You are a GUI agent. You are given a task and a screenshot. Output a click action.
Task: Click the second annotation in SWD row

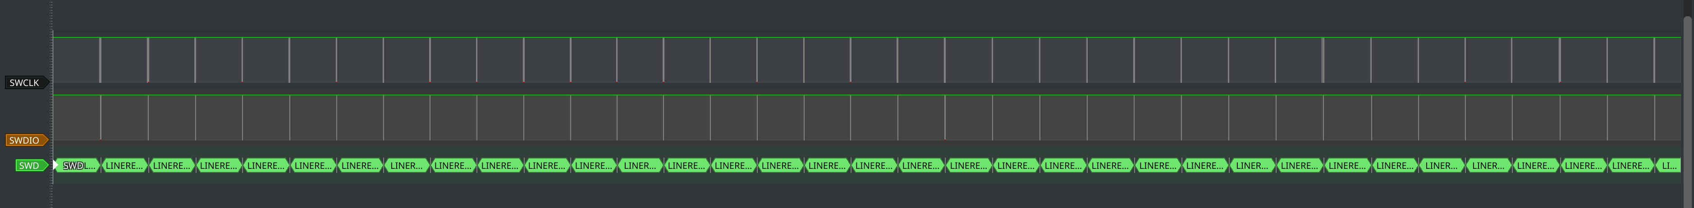pos(124,166)
